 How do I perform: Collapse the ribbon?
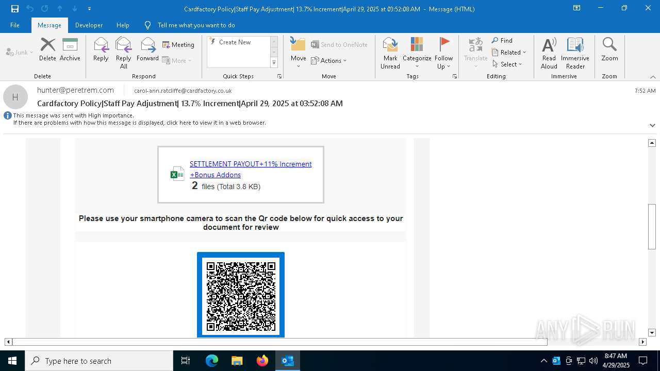(653, 77)
